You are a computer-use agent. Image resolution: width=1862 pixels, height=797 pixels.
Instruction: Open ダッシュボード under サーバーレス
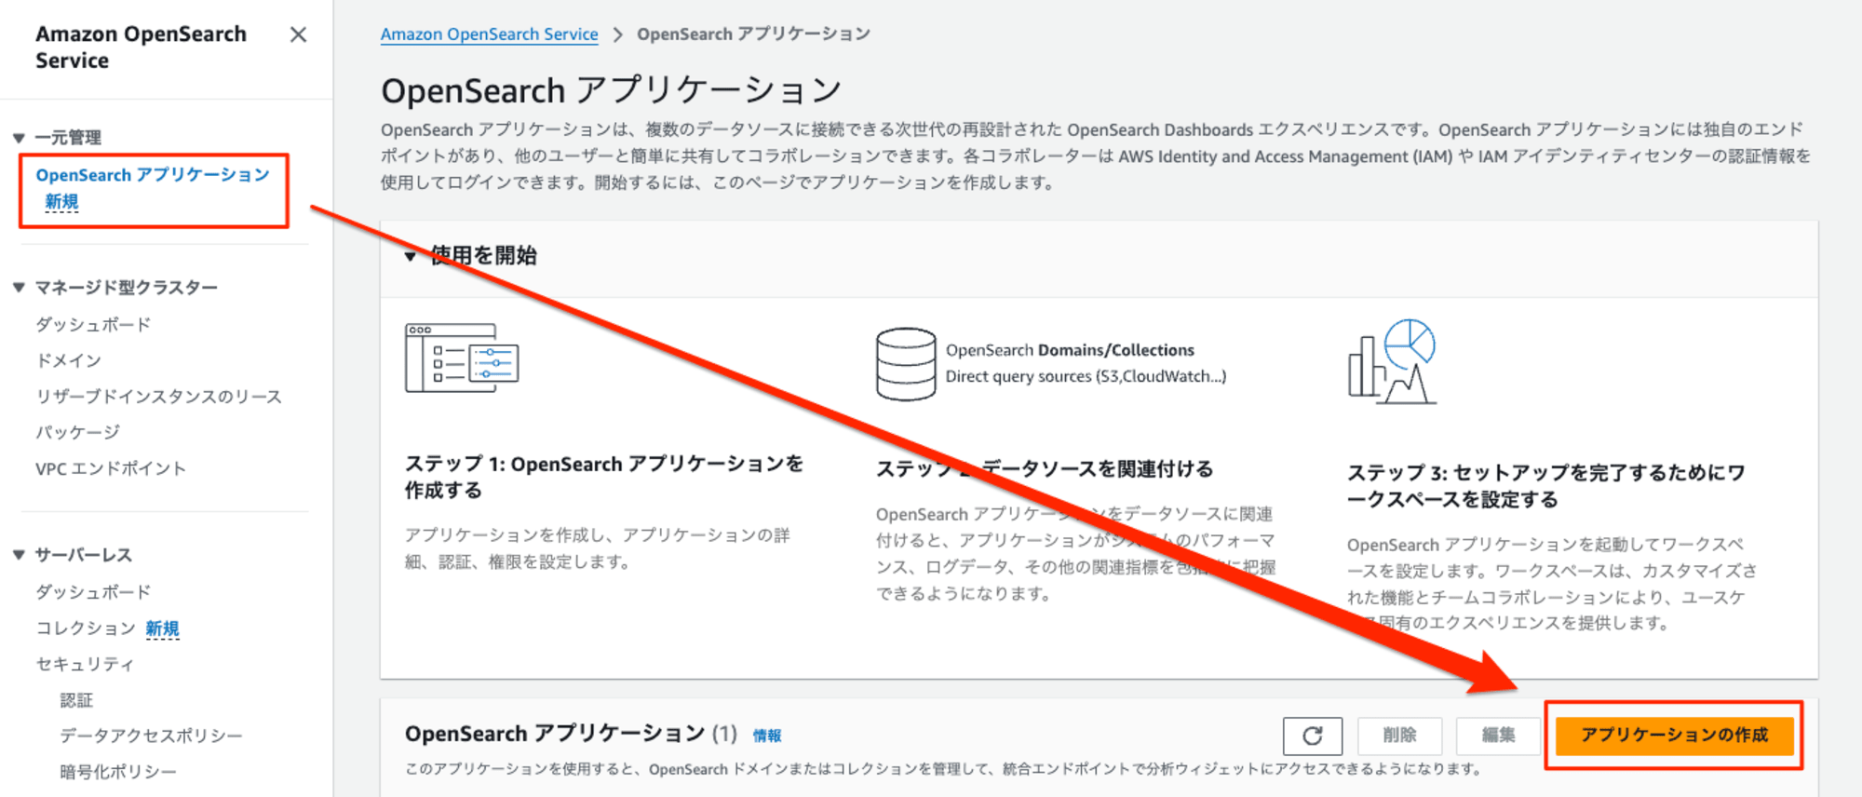93,592
